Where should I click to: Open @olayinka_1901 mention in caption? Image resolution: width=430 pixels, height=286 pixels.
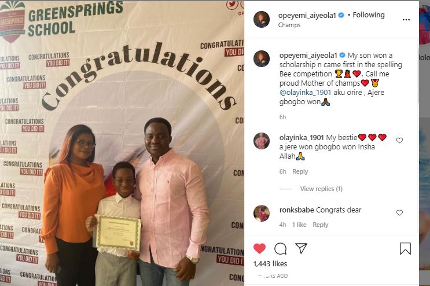tap(305, 93)
